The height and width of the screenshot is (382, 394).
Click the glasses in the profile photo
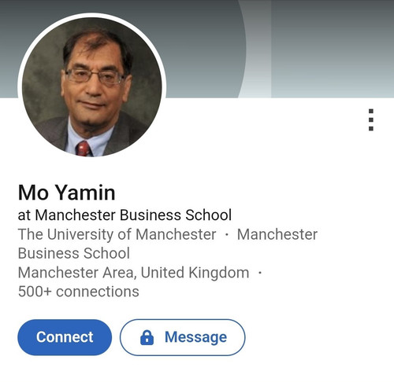coord(95,76)
